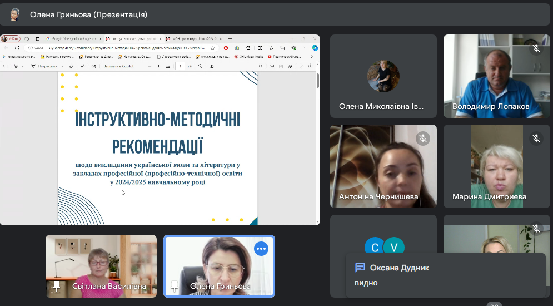Click muted mic icon on Антоніна Чернишева tile
The height and width of the screenshot is (306, 553).
tap(422, 139)
